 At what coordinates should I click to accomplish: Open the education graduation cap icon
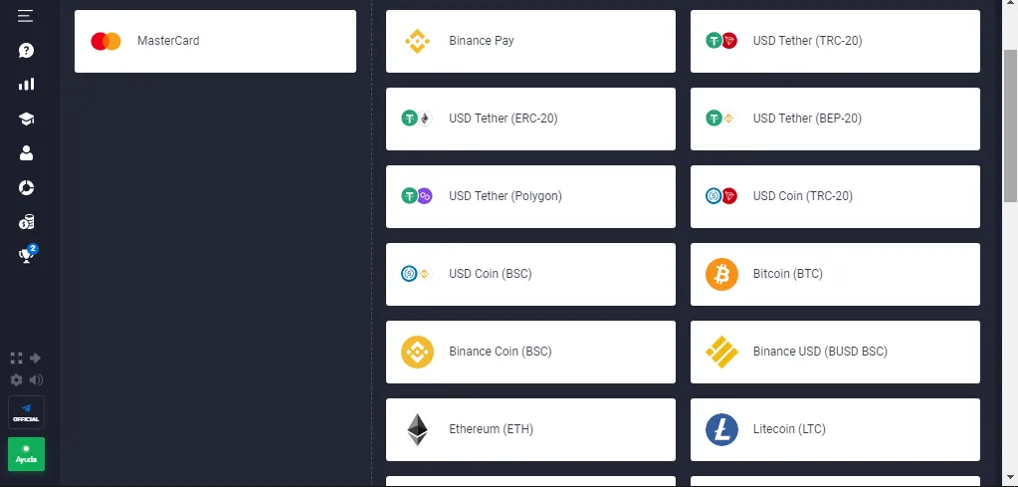click(x=26, y=119)
